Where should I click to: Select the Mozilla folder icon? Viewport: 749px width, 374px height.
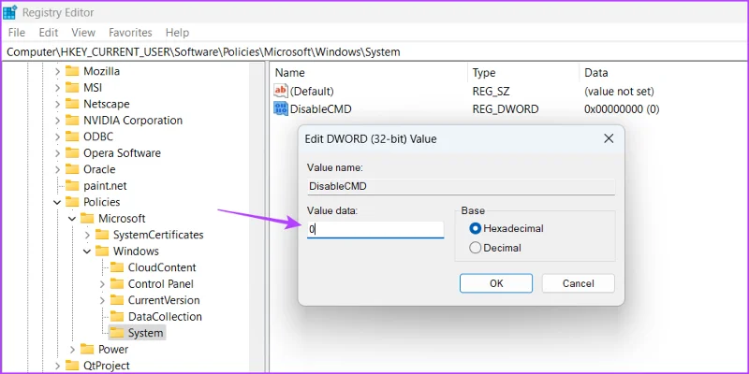[x=72, y=71]
